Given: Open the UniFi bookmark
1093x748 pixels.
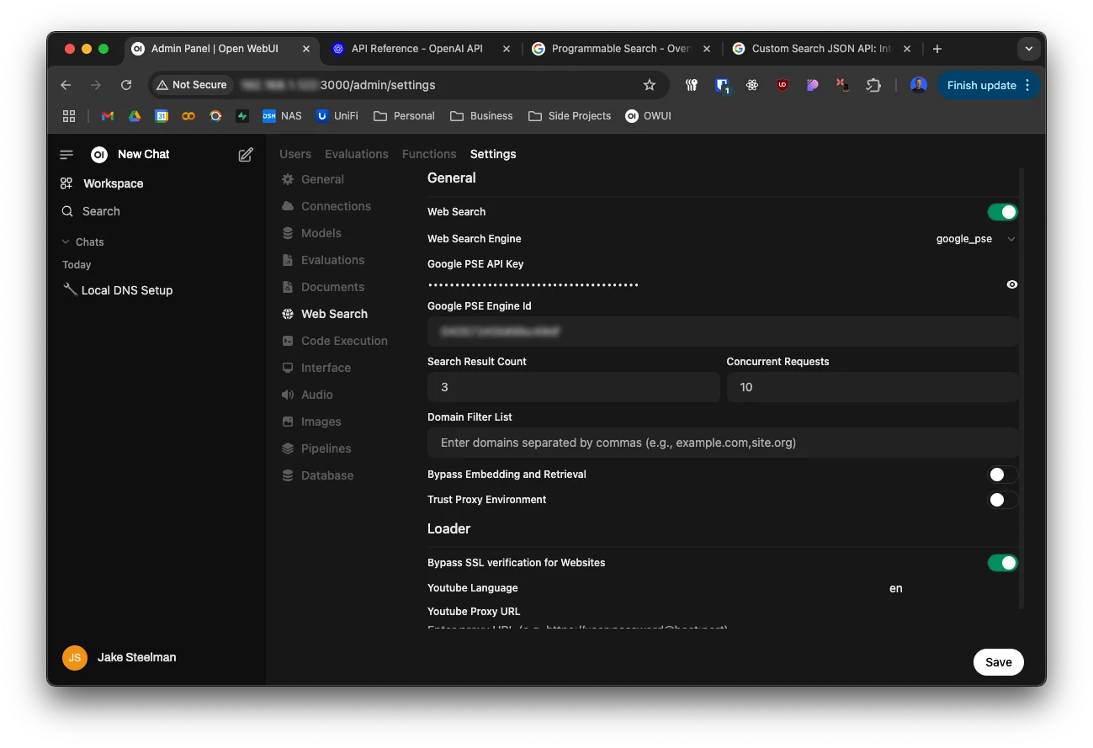Looking at the screenshot, I should pos(337,116).
